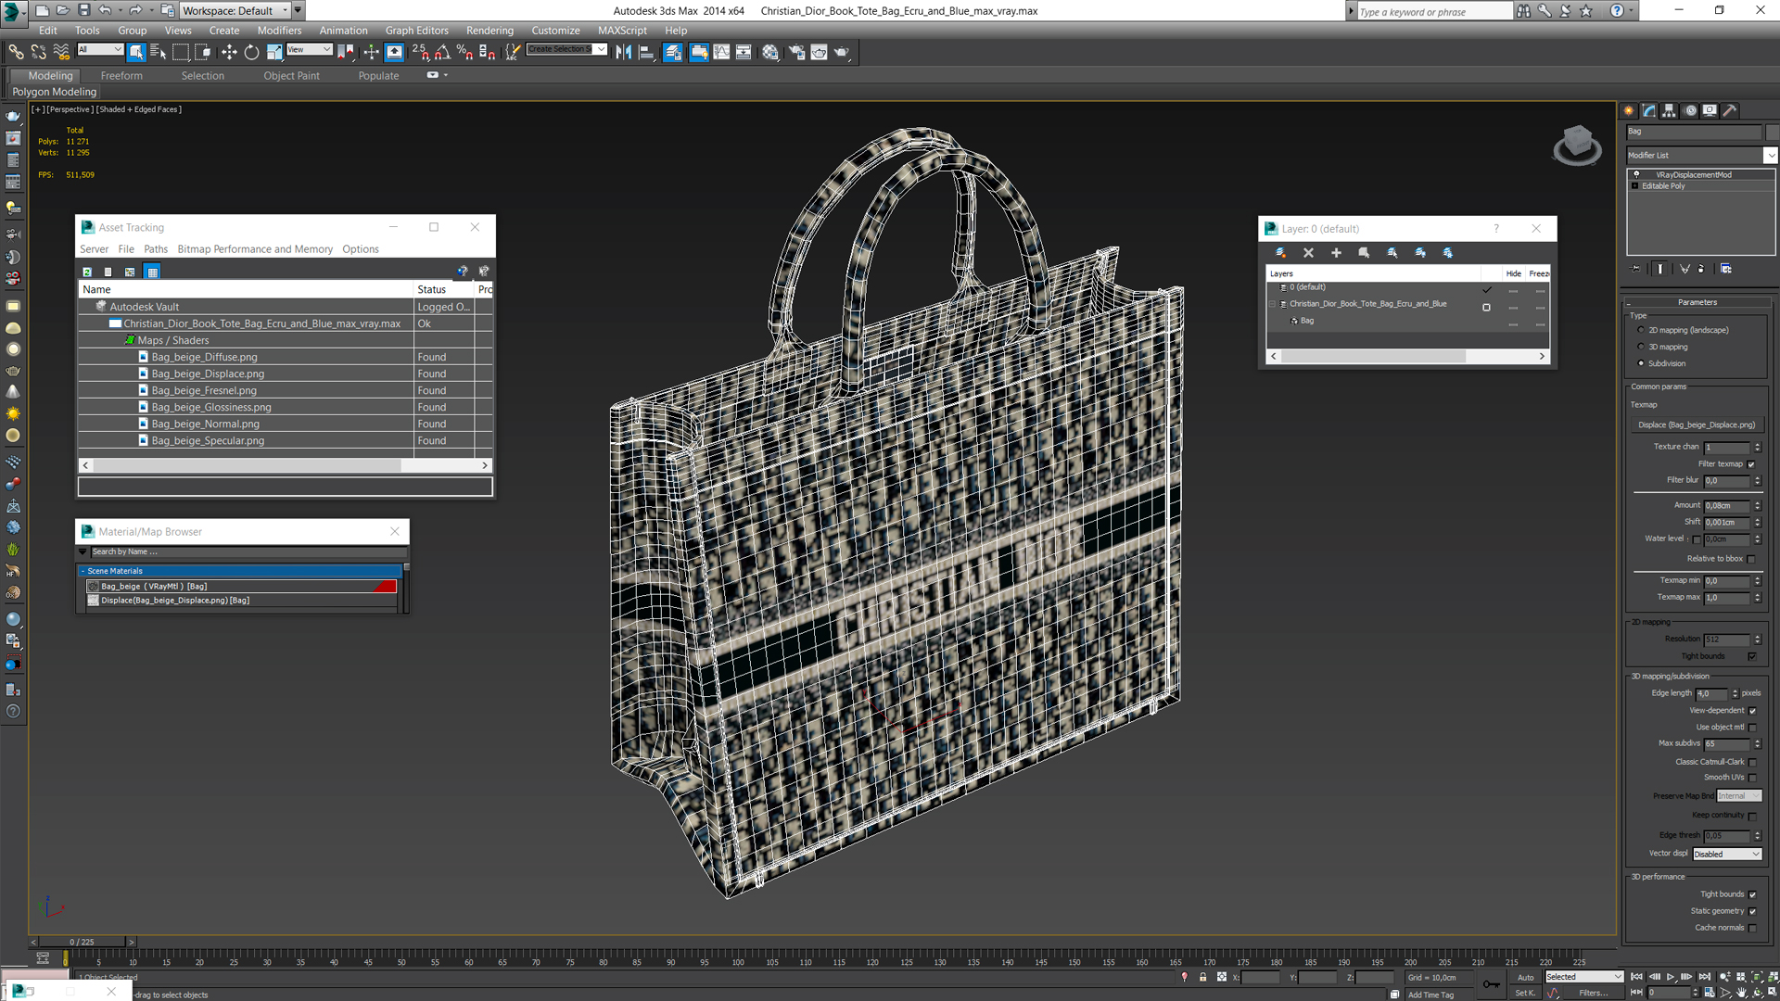Open the reference coordinate View dropdown
Image resolution: width=1780 pixels, height=1001 pixels.
[x=309, y=49]
